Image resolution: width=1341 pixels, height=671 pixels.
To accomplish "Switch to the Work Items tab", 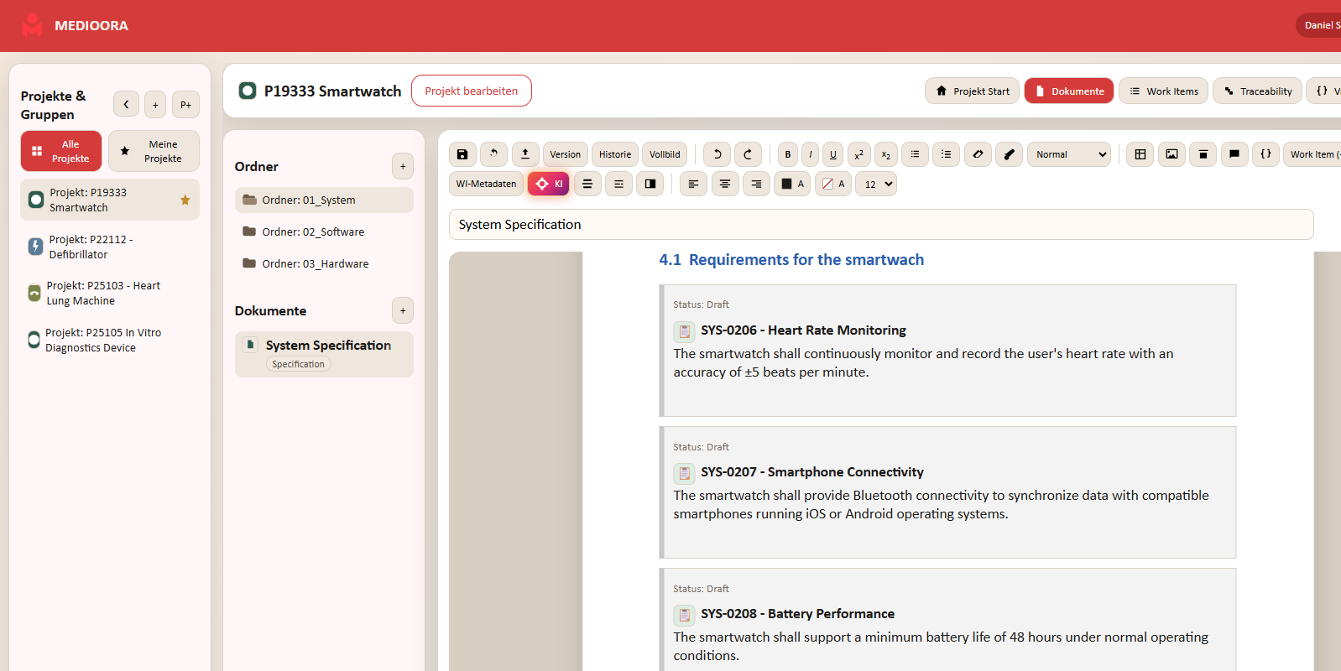I will [1163, 91].
